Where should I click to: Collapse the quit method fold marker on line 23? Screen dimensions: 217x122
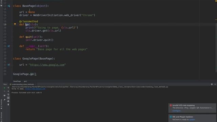(x=12, y=37)
